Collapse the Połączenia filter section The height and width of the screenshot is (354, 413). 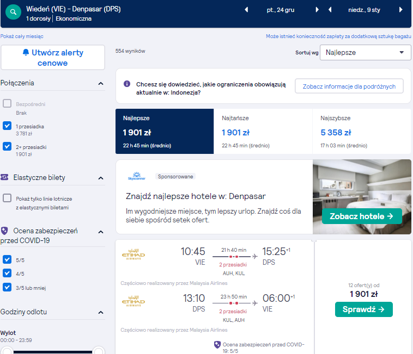point(101,84)
